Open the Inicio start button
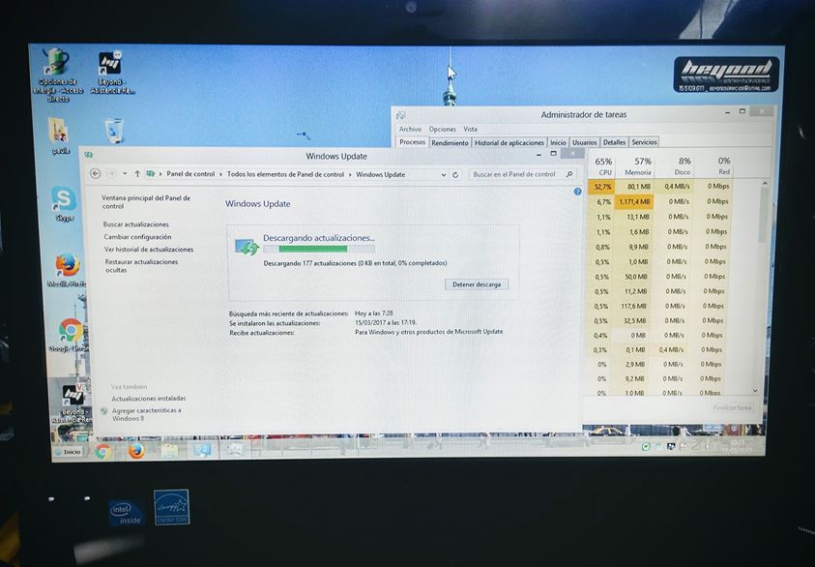This screenshot has height=567, width=815. coord(68,452)
